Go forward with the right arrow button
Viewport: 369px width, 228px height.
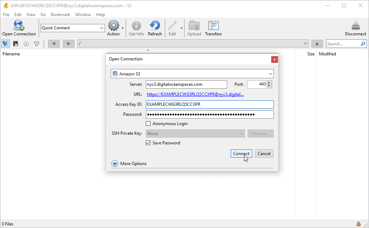68,44
